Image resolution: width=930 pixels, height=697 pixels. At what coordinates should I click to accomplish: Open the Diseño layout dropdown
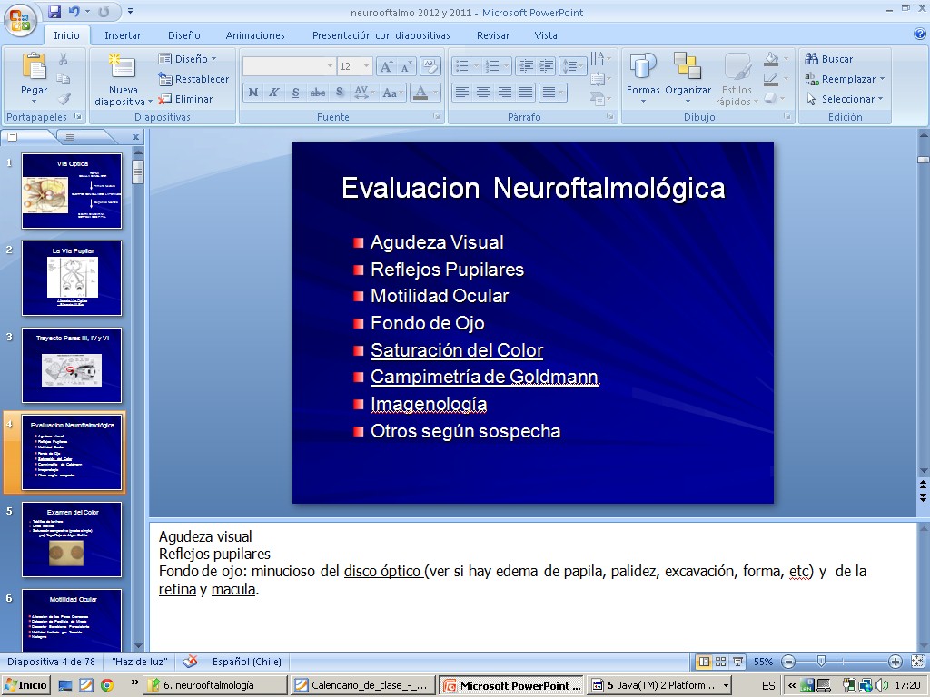[x=189, y=59]
